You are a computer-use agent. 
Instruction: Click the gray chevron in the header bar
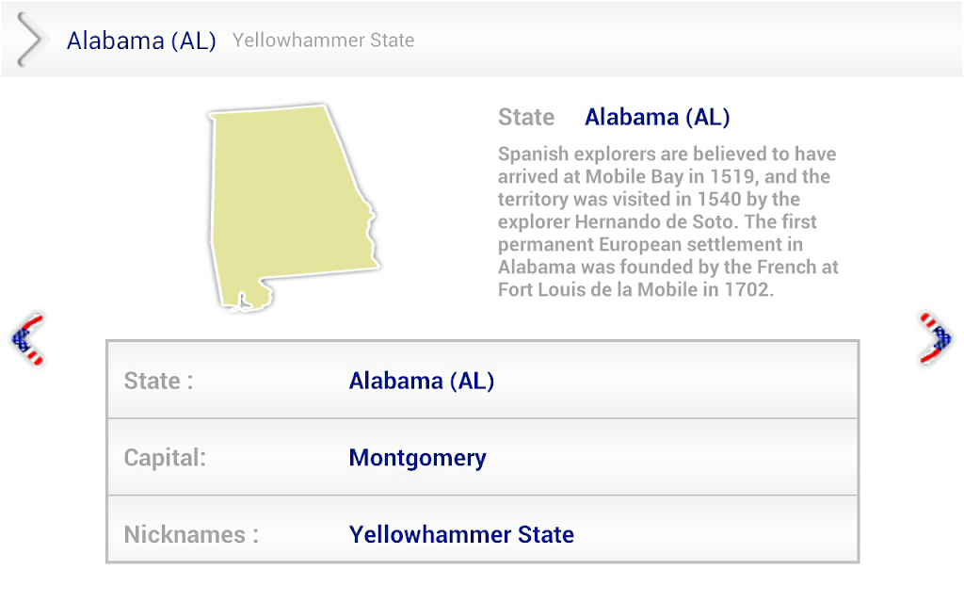(x=29, y=40)
